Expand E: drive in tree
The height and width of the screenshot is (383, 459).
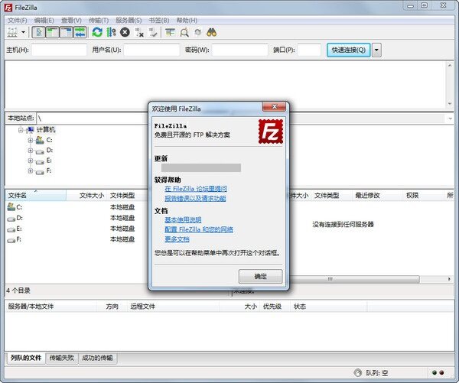tap(31, 161)
